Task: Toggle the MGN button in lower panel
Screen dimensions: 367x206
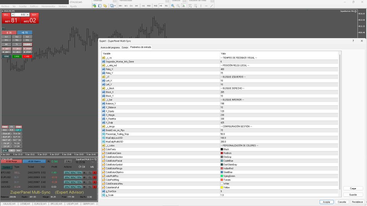Action: click(5, 151)
